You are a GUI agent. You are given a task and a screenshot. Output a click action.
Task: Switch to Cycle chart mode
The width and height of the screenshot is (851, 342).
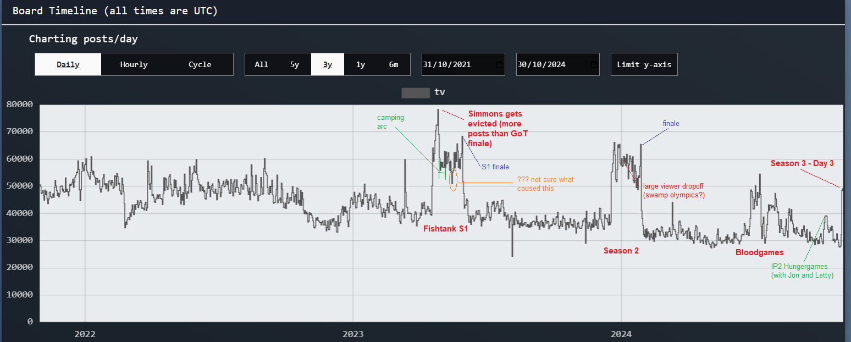coord(200,64)
